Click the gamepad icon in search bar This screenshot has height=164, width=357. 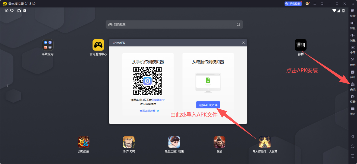click(x=110, y=24)
